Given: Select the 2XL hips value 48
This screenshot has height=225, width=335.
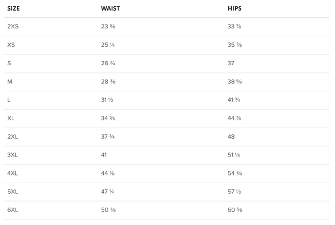Looking at the screenshot, I should click(x=231, y=137).
